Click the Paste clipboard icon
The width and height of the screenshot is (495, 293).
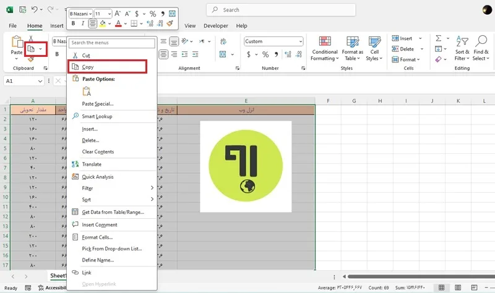17,42
